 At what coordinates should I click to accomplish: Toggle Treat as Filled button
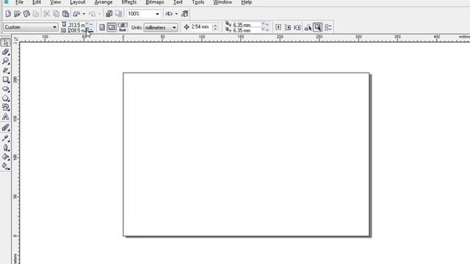(318, 28)
